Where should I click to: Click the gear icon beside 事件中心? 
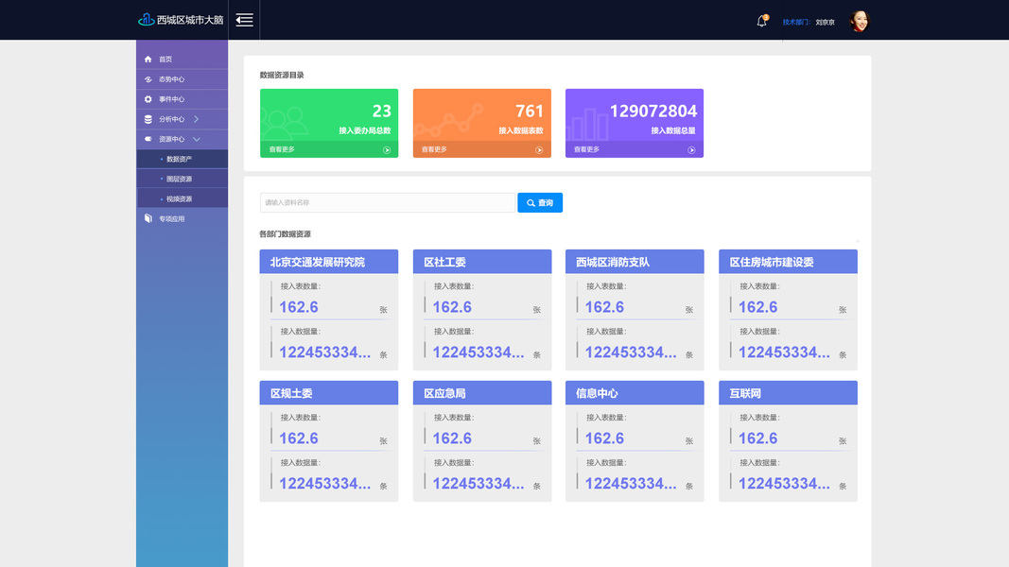(148, 99)
